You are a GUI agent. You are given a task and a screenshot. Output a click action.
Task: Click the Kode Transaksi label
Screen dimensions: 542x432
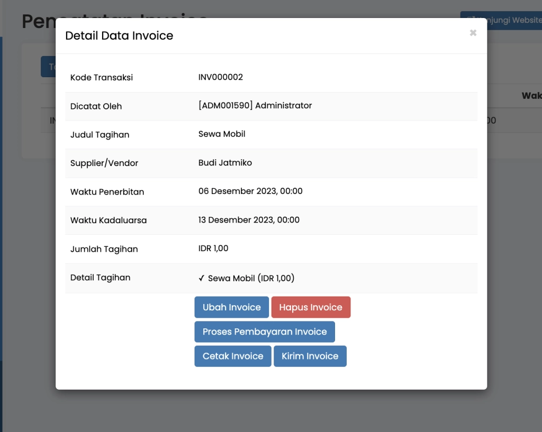101,78
